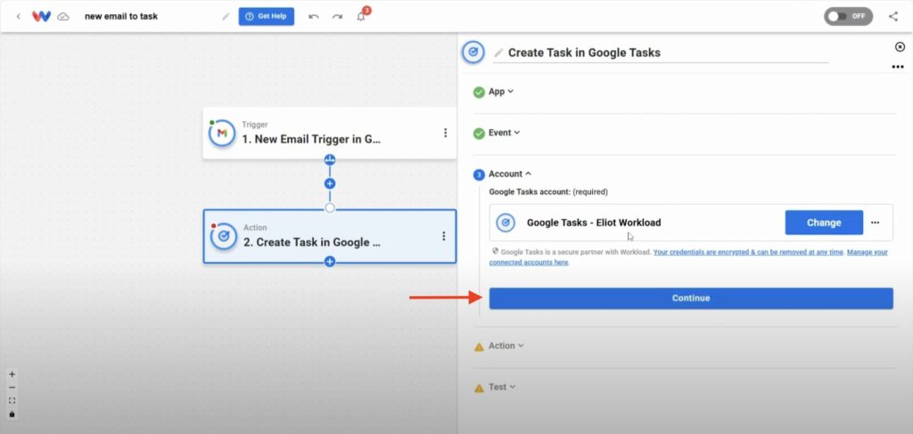Open Manage your connected accounts link
Image resolution: width=913 pixels, height=434 pixels.
point(689,258)
